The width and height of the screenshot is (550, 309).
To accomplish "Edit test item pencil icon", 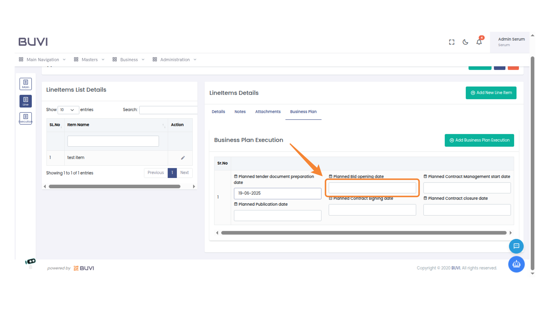I will point(183,158).
